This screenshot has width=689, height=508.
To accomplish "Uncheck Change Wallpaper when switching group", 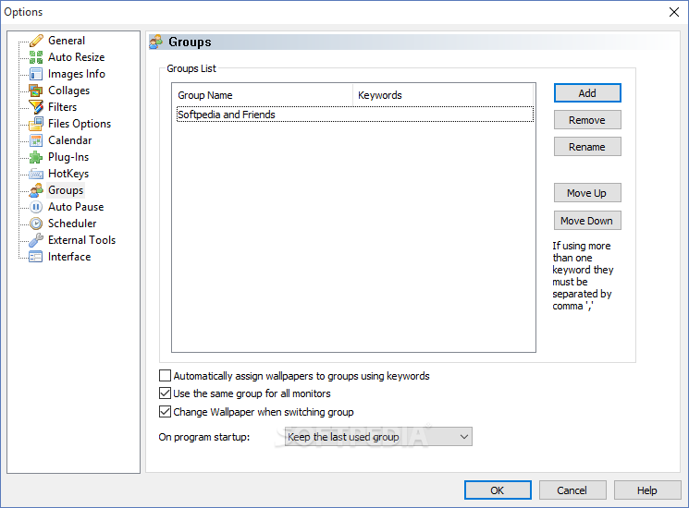I will pos(165,412).
